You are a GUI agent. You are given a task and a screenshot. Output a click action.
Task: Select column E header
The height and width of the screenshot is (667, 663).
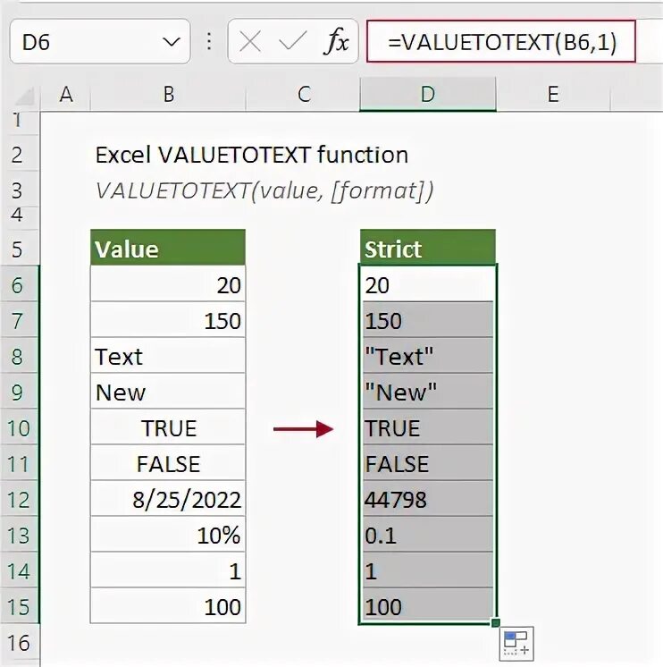(x=553, y=95)
